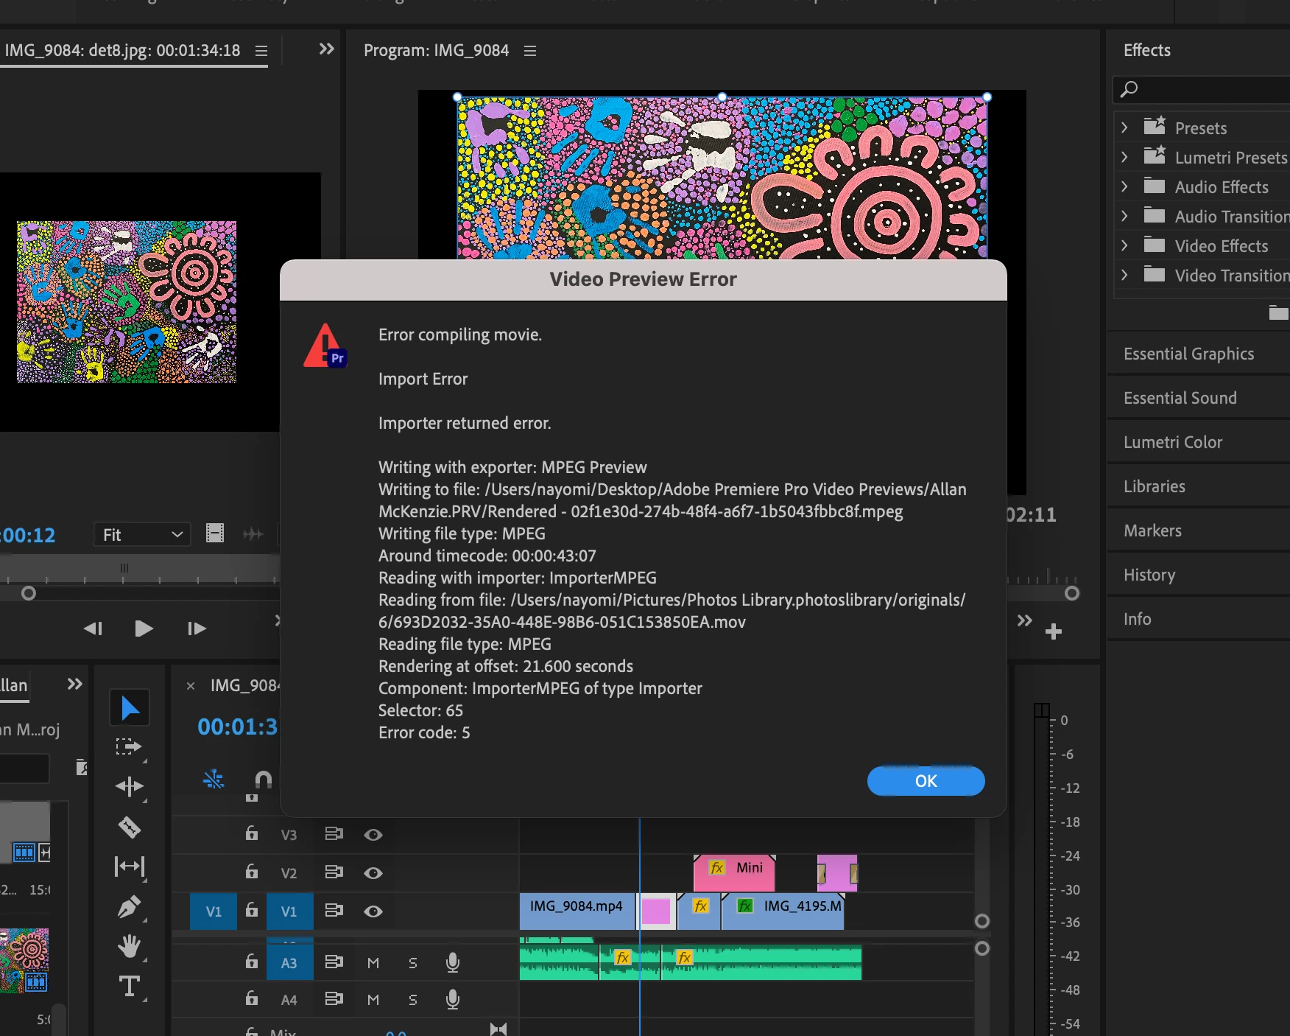Select the Slip tool

(x=130, y=867)
